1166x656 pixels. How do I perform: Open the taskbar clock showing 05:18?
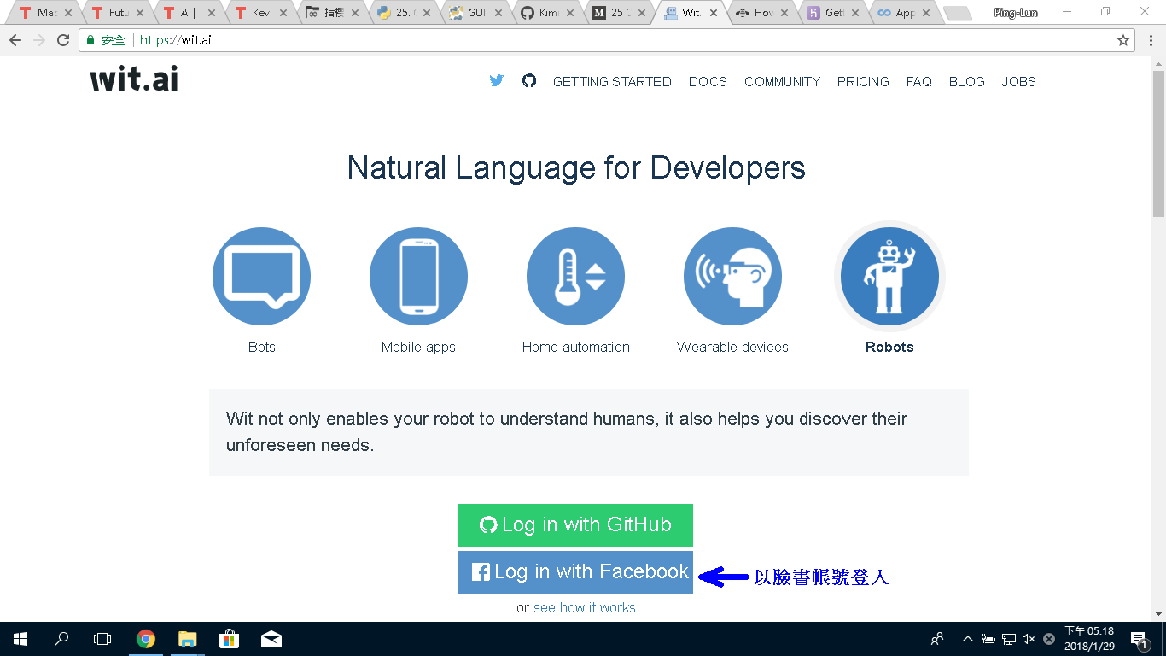click(x=1089, y=639)
